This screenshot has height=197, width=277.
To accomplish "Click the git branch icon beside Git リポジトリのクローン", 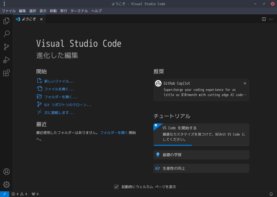I will (x=39, y=104).
